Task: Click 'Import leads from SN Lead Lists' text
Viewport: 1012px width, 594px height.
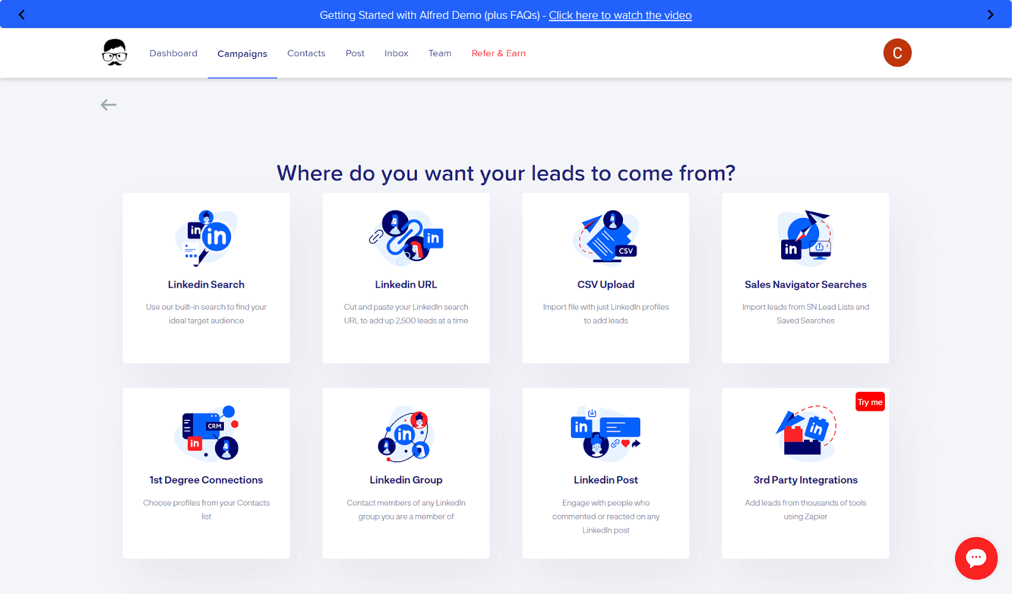Action: point(806,313)
